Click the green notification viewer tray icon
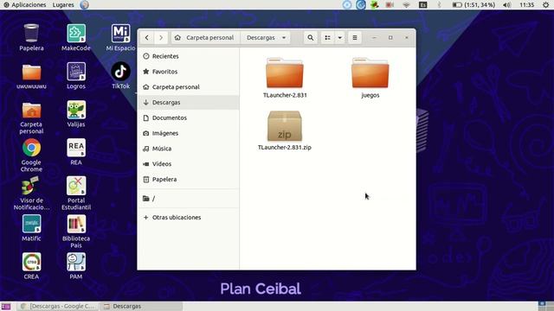This screenshot has width=554, height=311. (x=375, y=4)
